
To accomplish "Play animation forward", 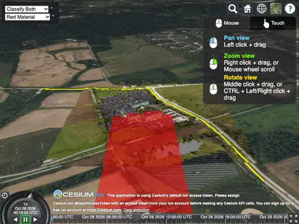I will click(x=36, y=219).
